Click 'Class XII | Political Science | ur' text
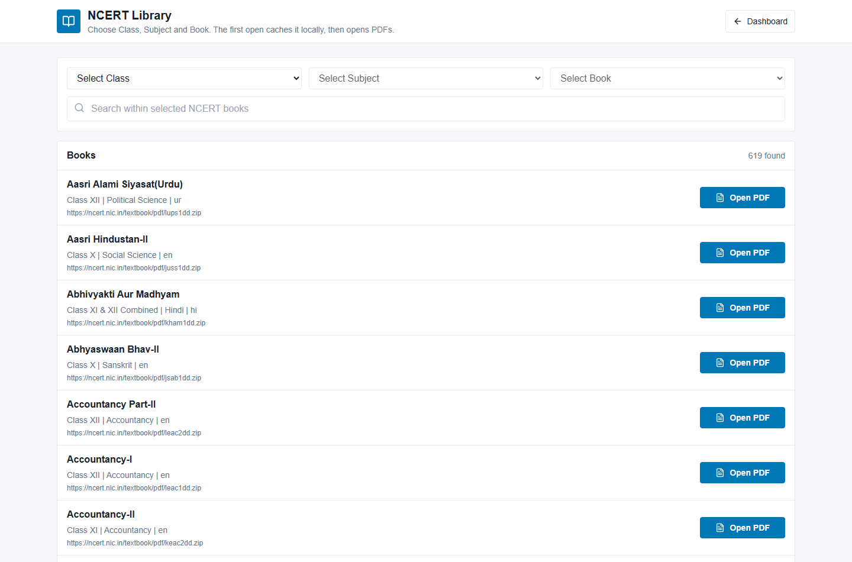Screen dimensions: 852x562 click(124, 200)
